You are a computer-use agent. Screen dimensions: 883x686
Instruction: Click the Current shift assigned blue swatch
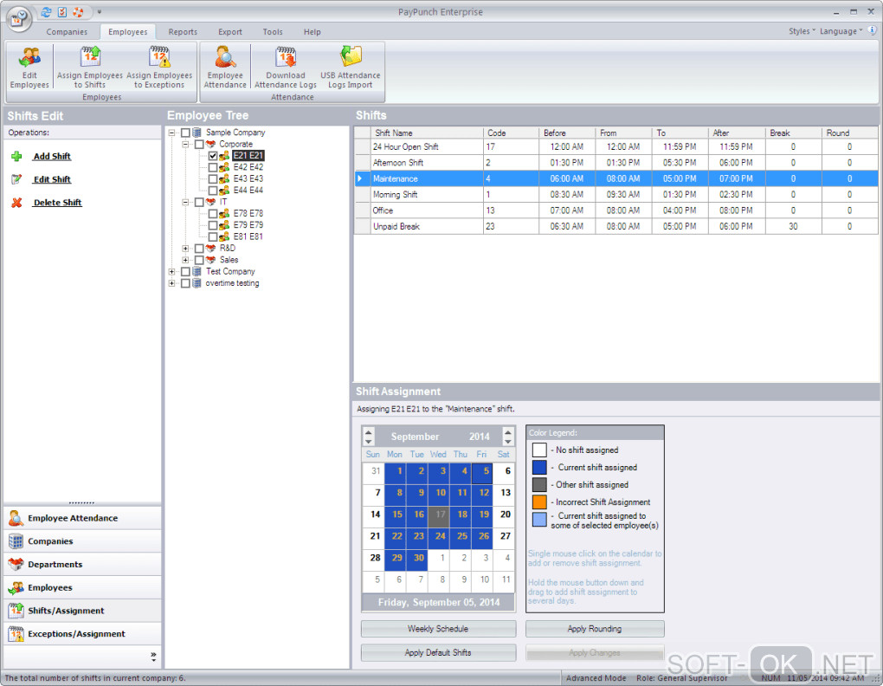click(x=539, y=468)
